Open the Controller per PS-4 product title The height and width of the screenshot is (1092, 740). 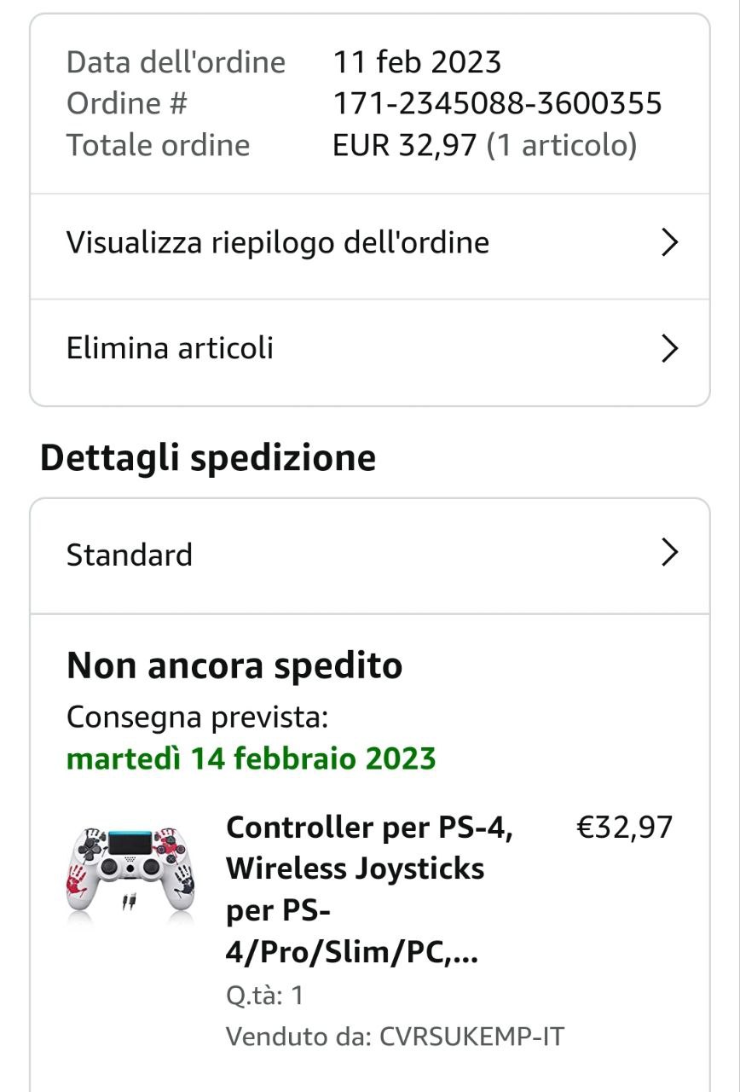[370, 890]
